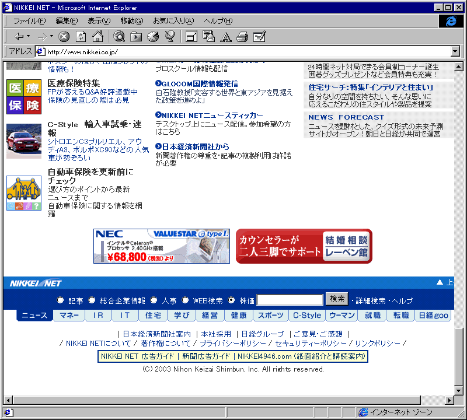Click the Internet zone globe icon in status bar
The image size is (467, 420).
click(363, 412)
